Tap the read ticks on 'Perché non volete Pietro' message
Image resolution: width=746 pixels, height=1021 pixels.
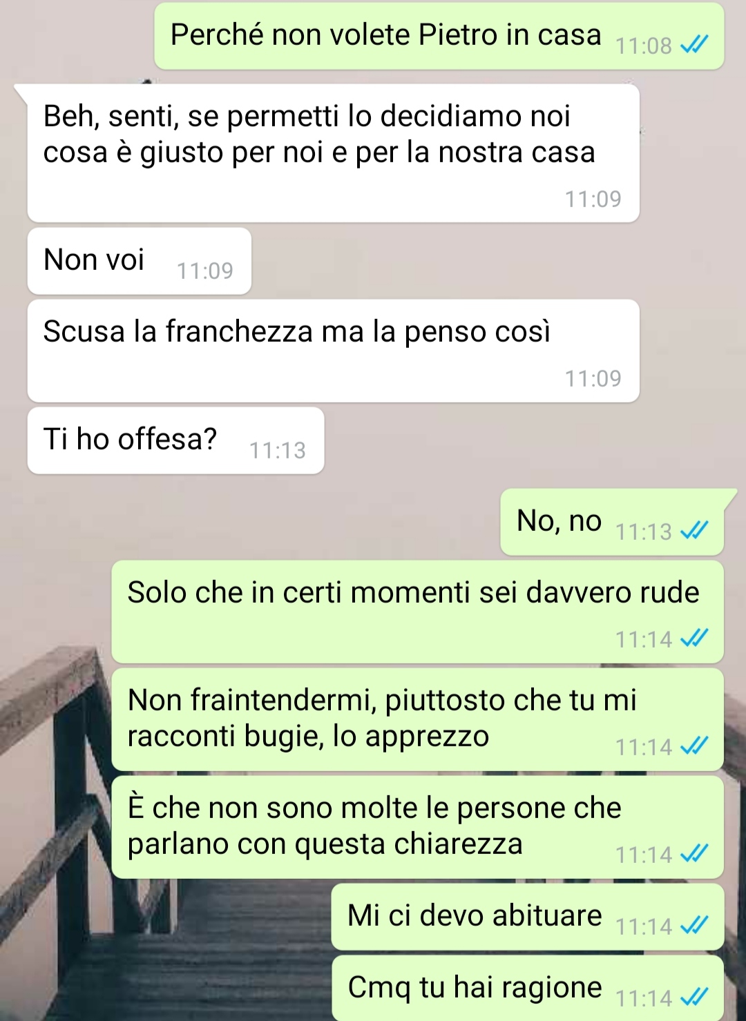pos(694,46)
